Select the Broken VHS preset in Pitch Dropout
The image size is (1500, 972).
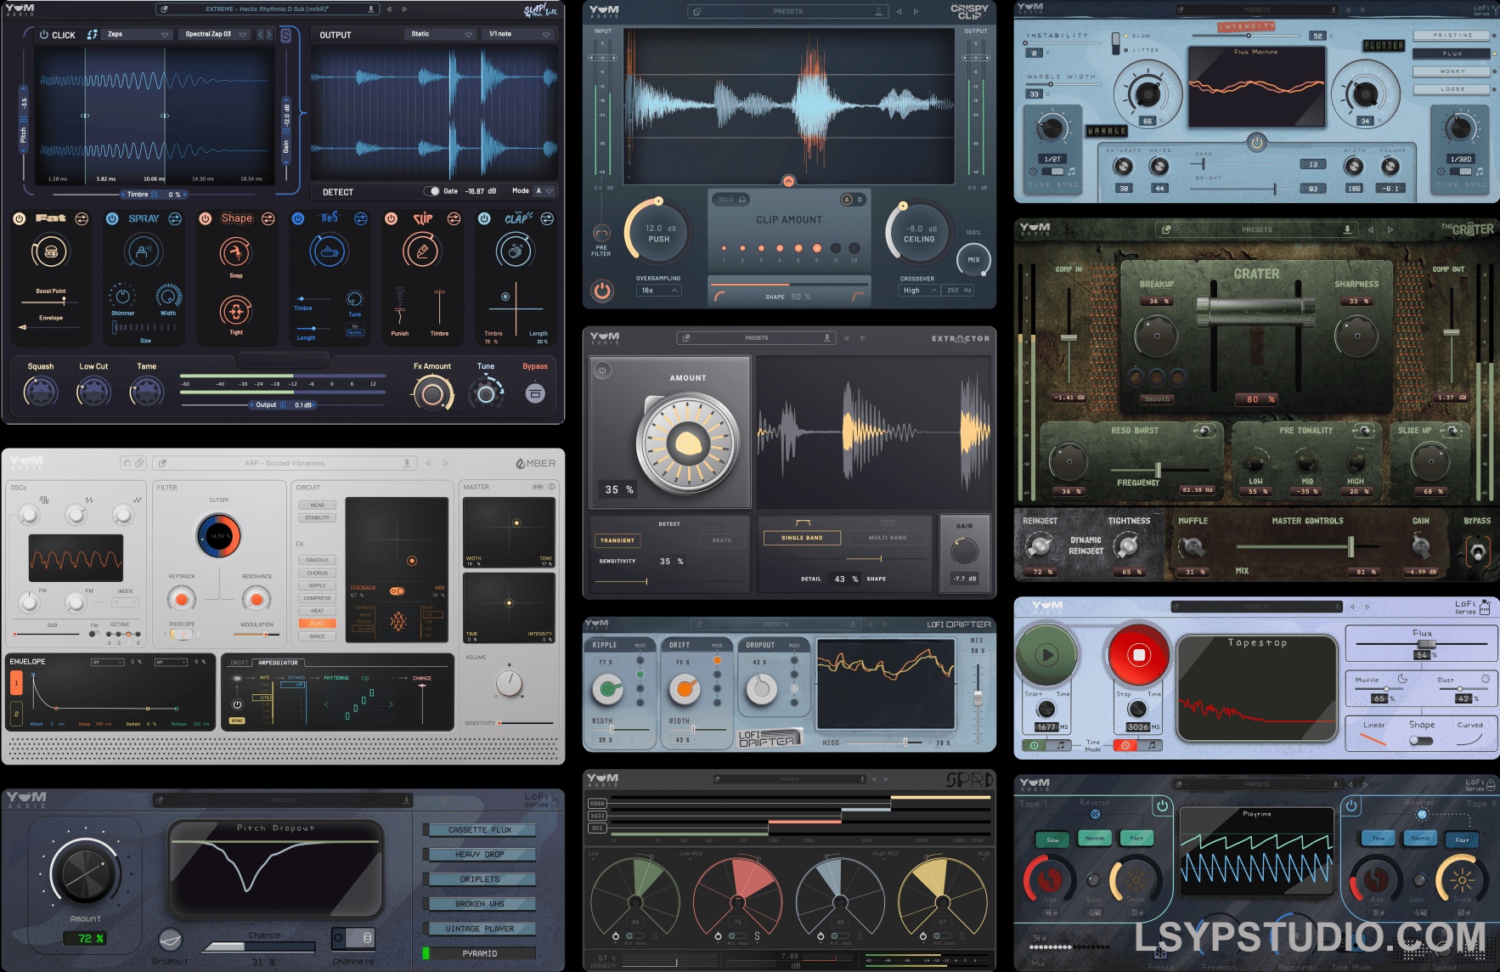[478, 904]
